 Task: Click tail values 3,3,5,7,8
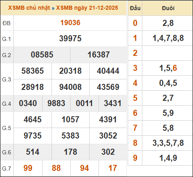click(168, 143)
